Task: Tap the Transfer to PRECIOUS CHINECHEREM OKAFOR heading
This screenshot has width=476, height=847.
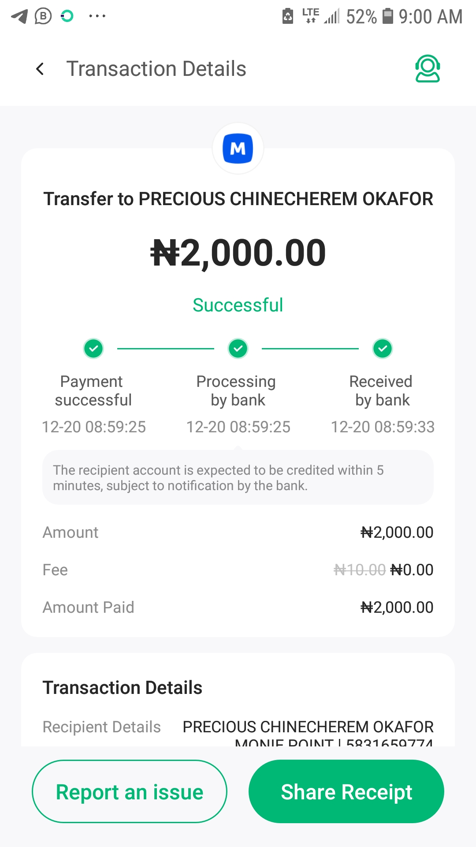Action: click(x=238, y=199)
